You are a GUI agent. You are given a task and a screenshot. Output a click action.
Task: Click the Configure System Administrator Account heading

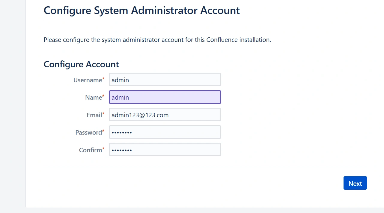[141, 10]
